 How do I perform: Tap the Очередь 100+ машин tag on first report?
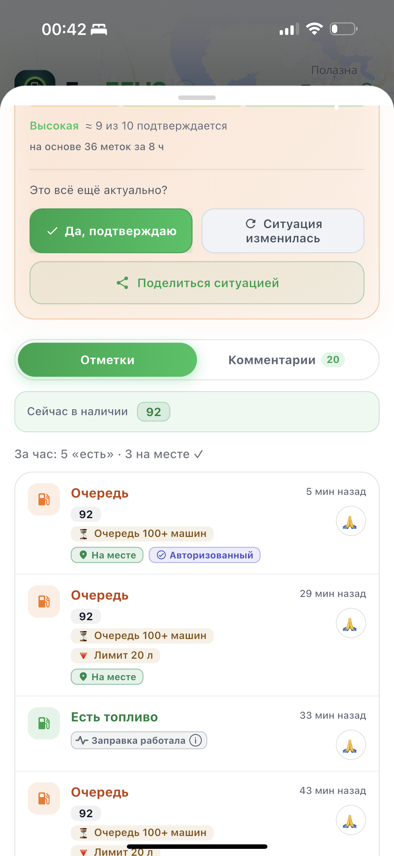pos(142,534)
